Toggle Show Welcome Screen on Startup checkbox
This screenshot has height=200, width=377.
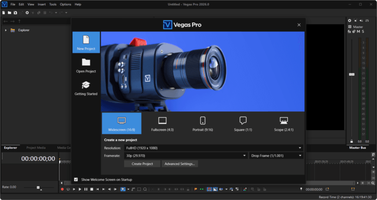(x=76, y=179)
